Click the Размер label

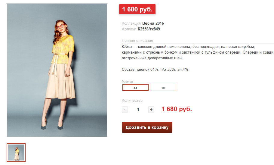pyautogui.click(x=127, y=82)
